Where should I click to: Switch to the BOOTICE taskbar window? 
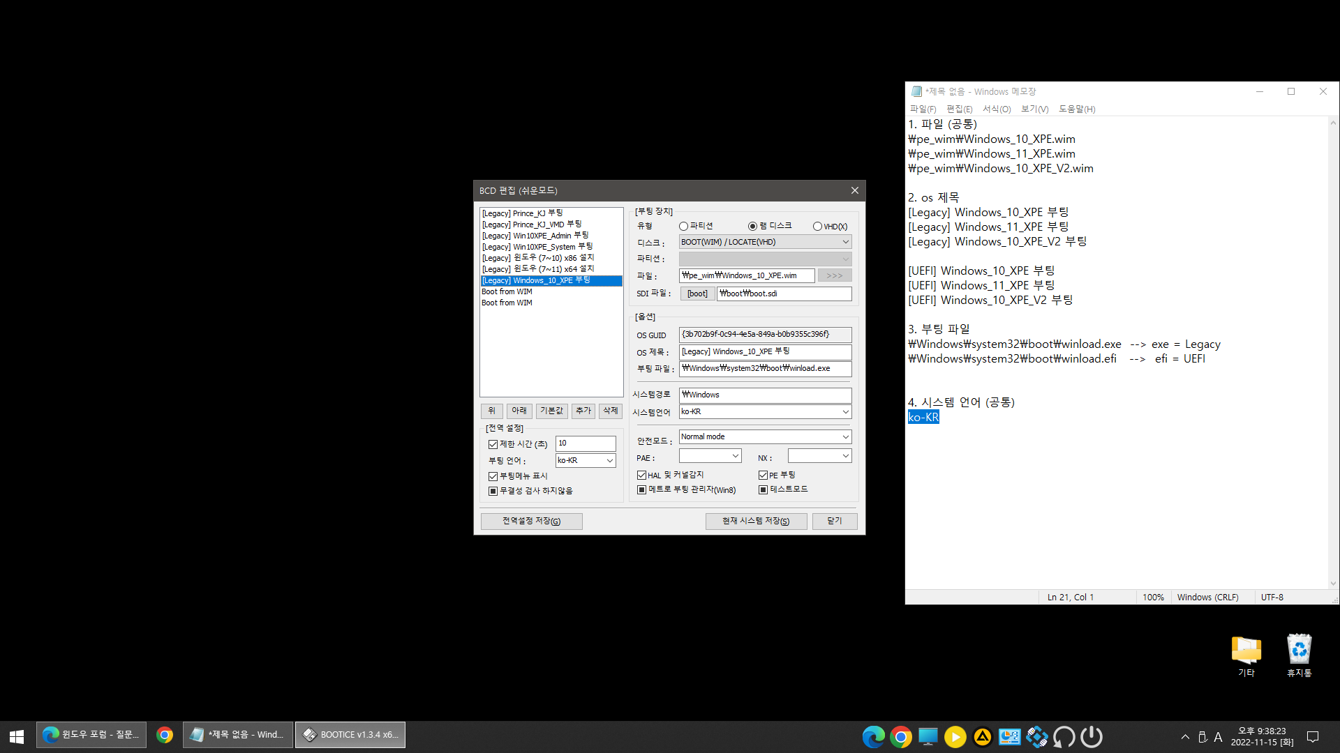(350, 735)
